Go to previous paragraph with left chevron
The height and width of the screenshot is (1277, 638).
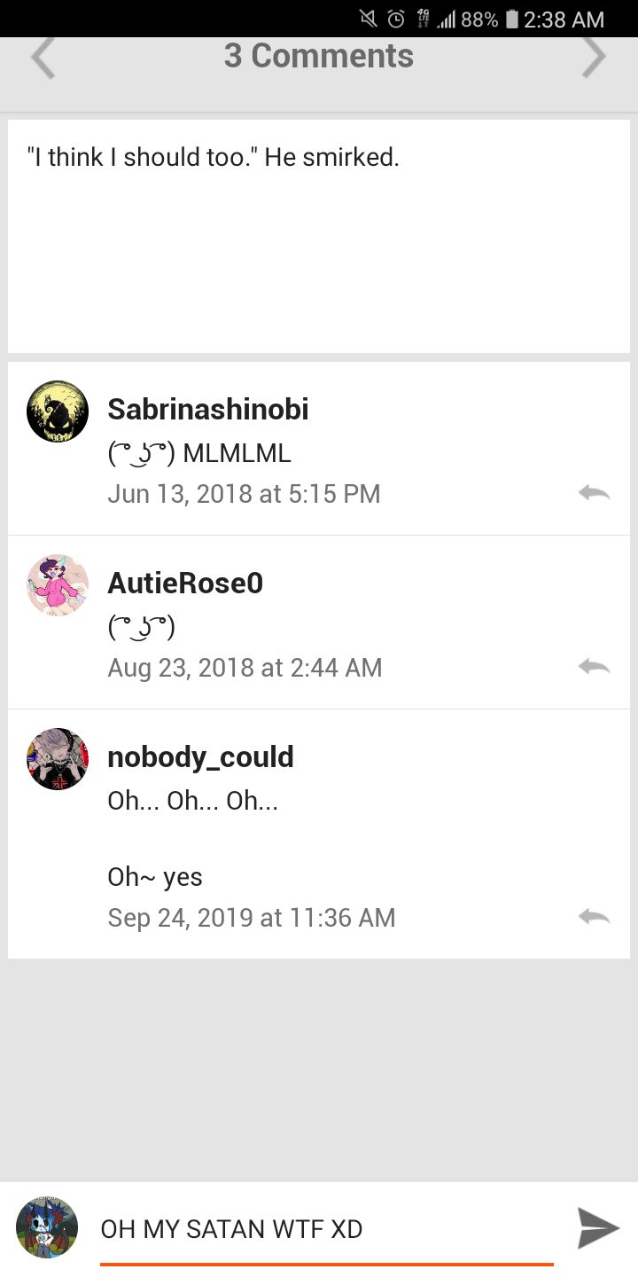[x=43, y=57]
